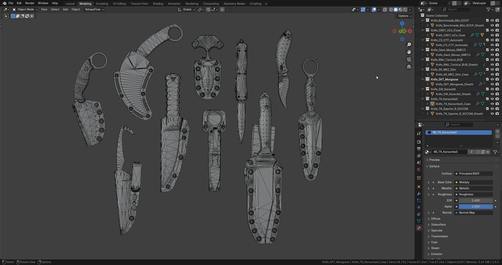Click the viewport Options button
502x265 pixels.
click(404, 16)
